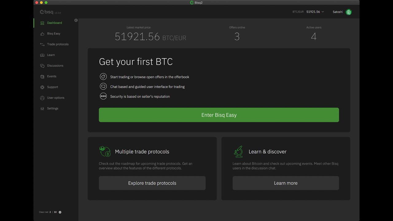Click the Learn & discover microscope icon
This screenshot has width=393, height=221.
238,152
